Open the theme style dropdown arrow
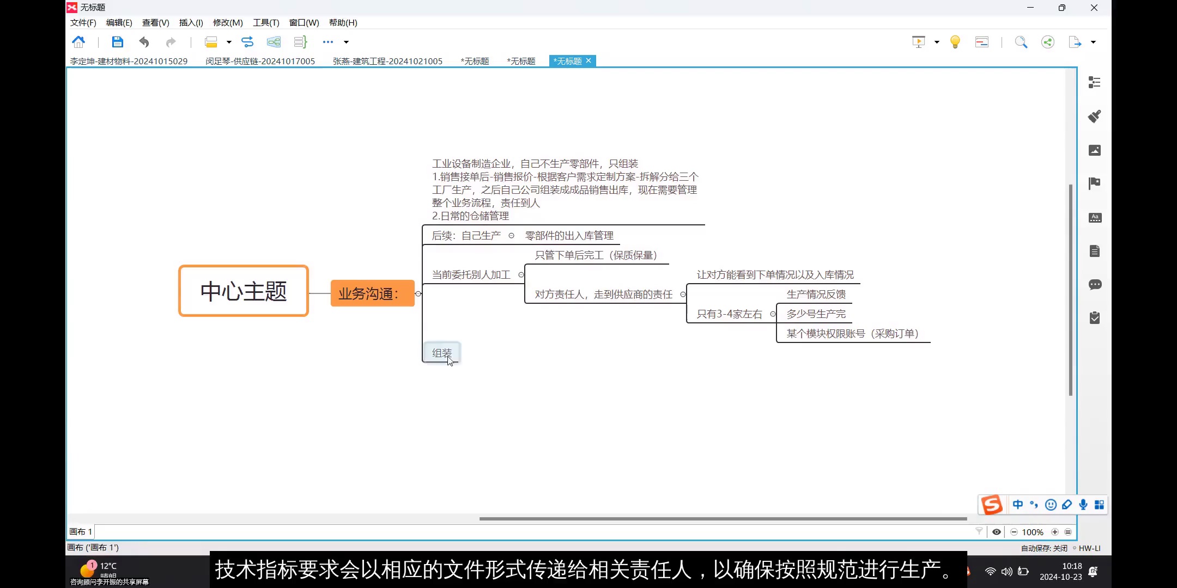Image resolution: width=1177 pixels, height=588 pixels. coord(229,41)
